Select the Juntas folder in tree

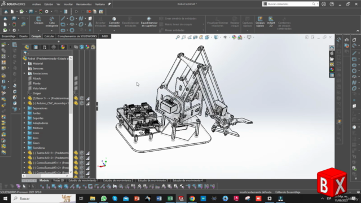[x=37, y=113]
